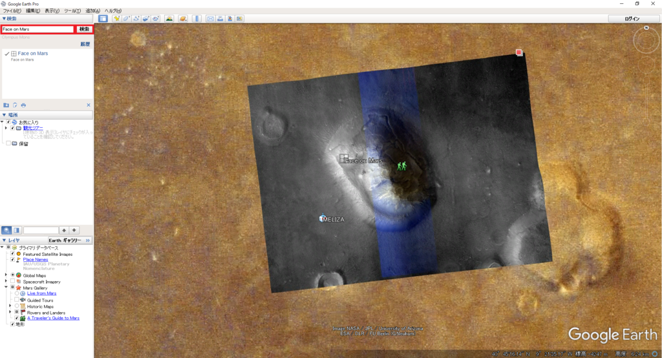Click the north-up compass control
662x358 pixels.
pos(646,28)
